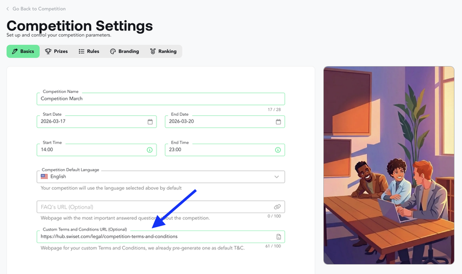Screen dimensions: 462x274
Task: Select the Basics tab
Action: click(x=23, y=51)
